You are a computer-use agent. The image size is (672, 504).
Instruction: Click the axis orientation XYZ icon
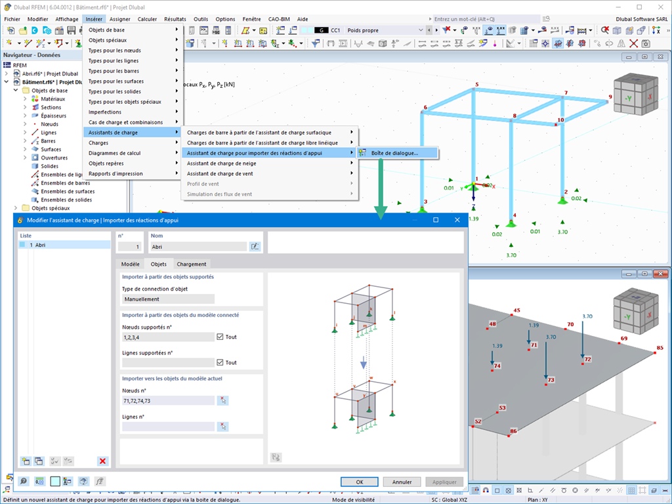tap(656, 30)
